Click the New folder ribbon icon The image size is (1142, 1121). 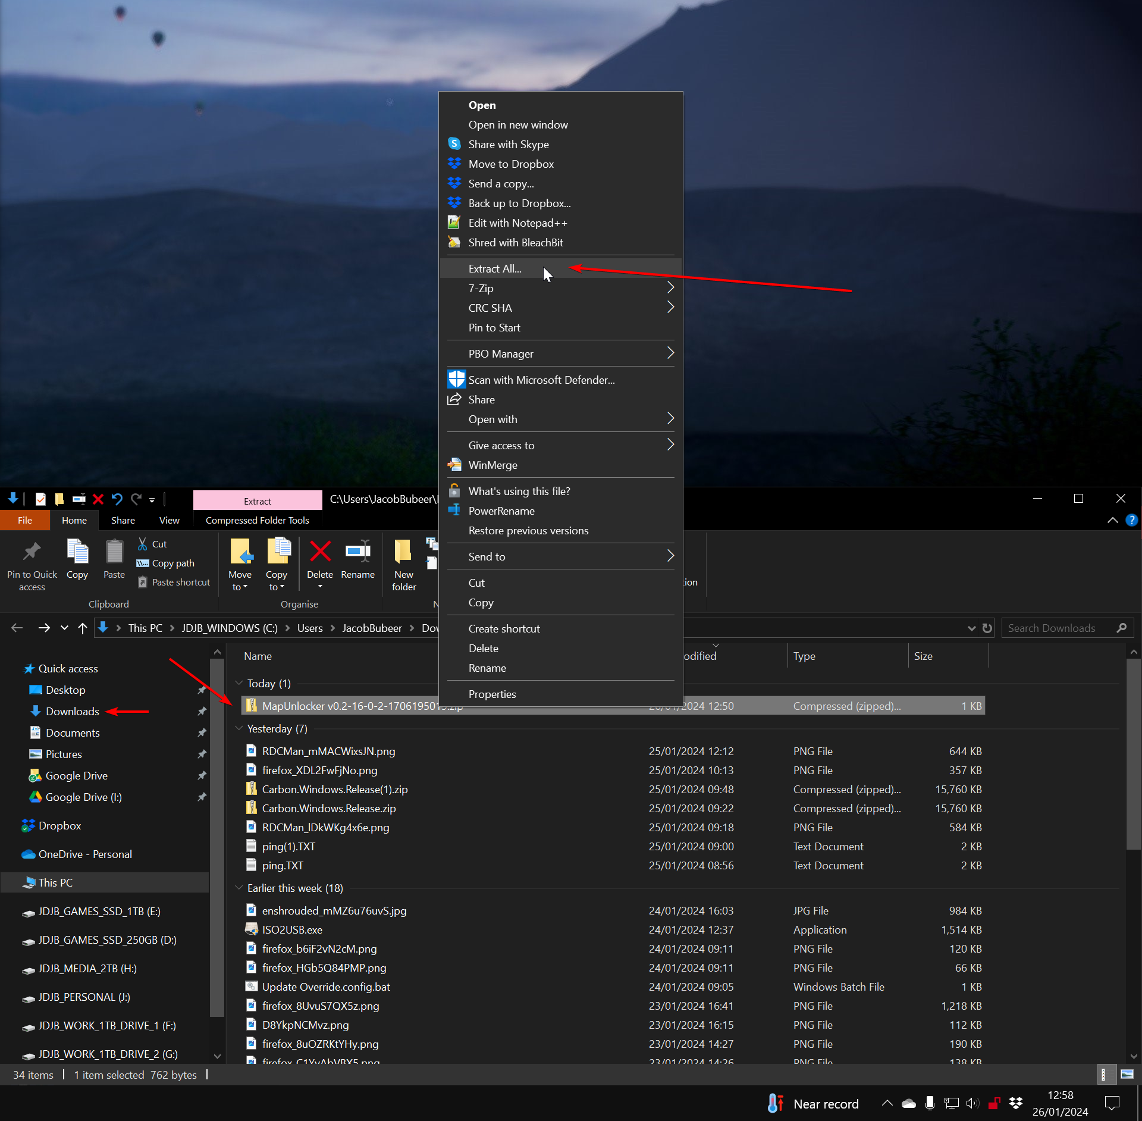[403, 552]
